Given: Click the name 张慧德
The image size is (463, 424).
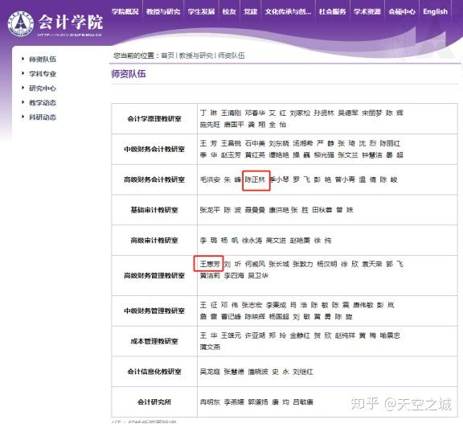Looking at the screenshot, I should pyautogui.click(x=234, y=372).
